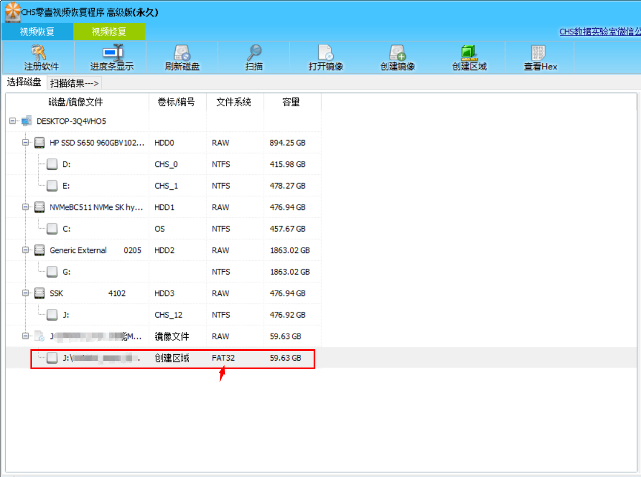Click the OS volume label of C:
The width and height of the screenshot is (641, 477).
pyautogui.click(x=160, y=229)
